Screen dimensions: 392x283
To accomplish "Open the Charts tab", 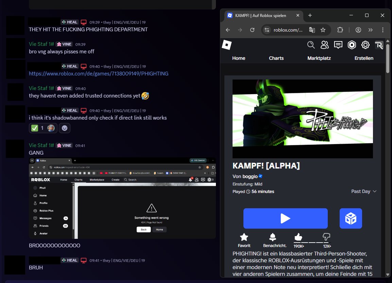I will pos(276,58).
